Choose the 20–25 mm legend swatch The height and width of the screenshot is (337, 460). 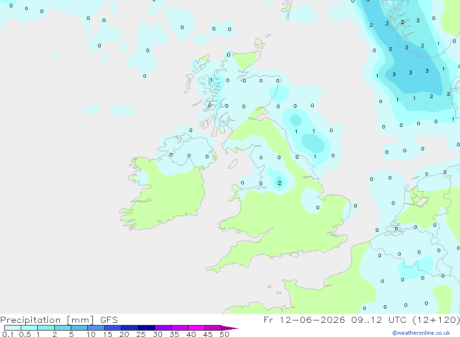[130, 328]
